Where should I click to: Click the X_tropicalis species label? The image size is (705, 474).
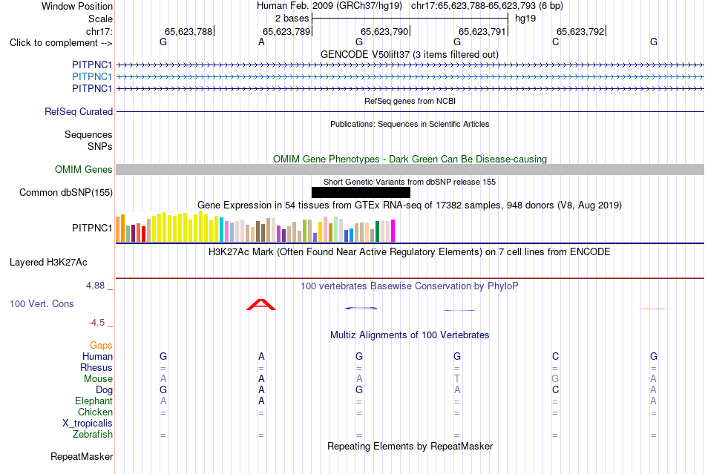pos(88,424)
